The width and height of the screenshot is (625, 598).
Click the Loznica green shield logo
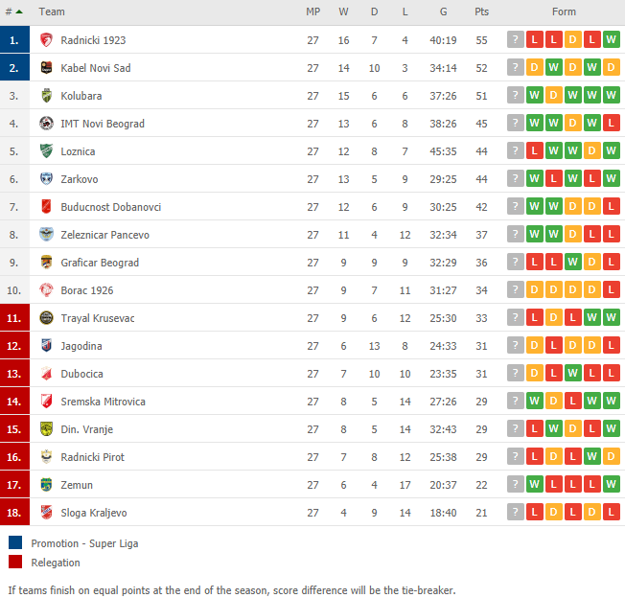point(46,151)
